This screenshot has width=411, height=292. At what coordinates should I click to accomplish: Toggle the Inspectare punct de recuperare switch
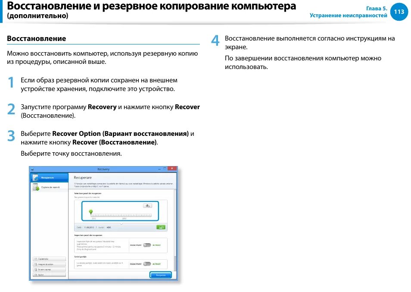[x=147, y=245]
